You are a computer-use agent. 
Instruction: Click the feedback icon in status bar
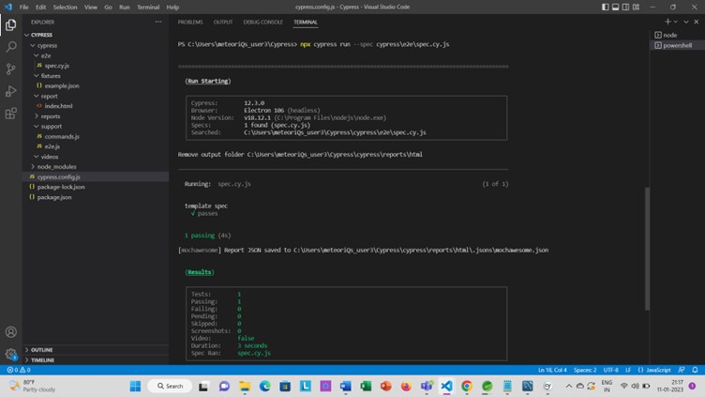click(x=682, y=370)
